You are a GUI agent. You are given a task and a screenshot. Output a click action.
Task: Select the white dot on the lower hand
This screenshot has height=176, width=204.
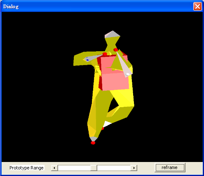(x=128, y=74)
